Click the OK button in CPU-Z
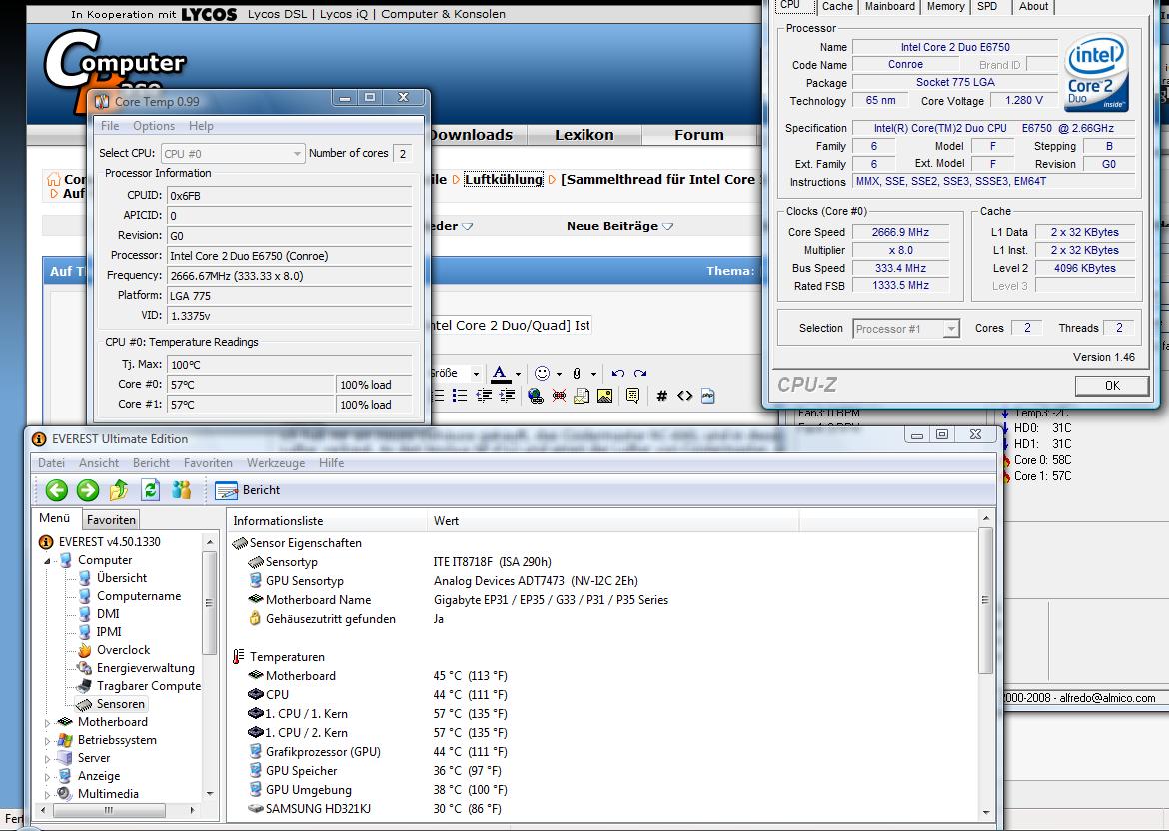Viewport: 1169px width, 831px height. (x=1112, y=386)
